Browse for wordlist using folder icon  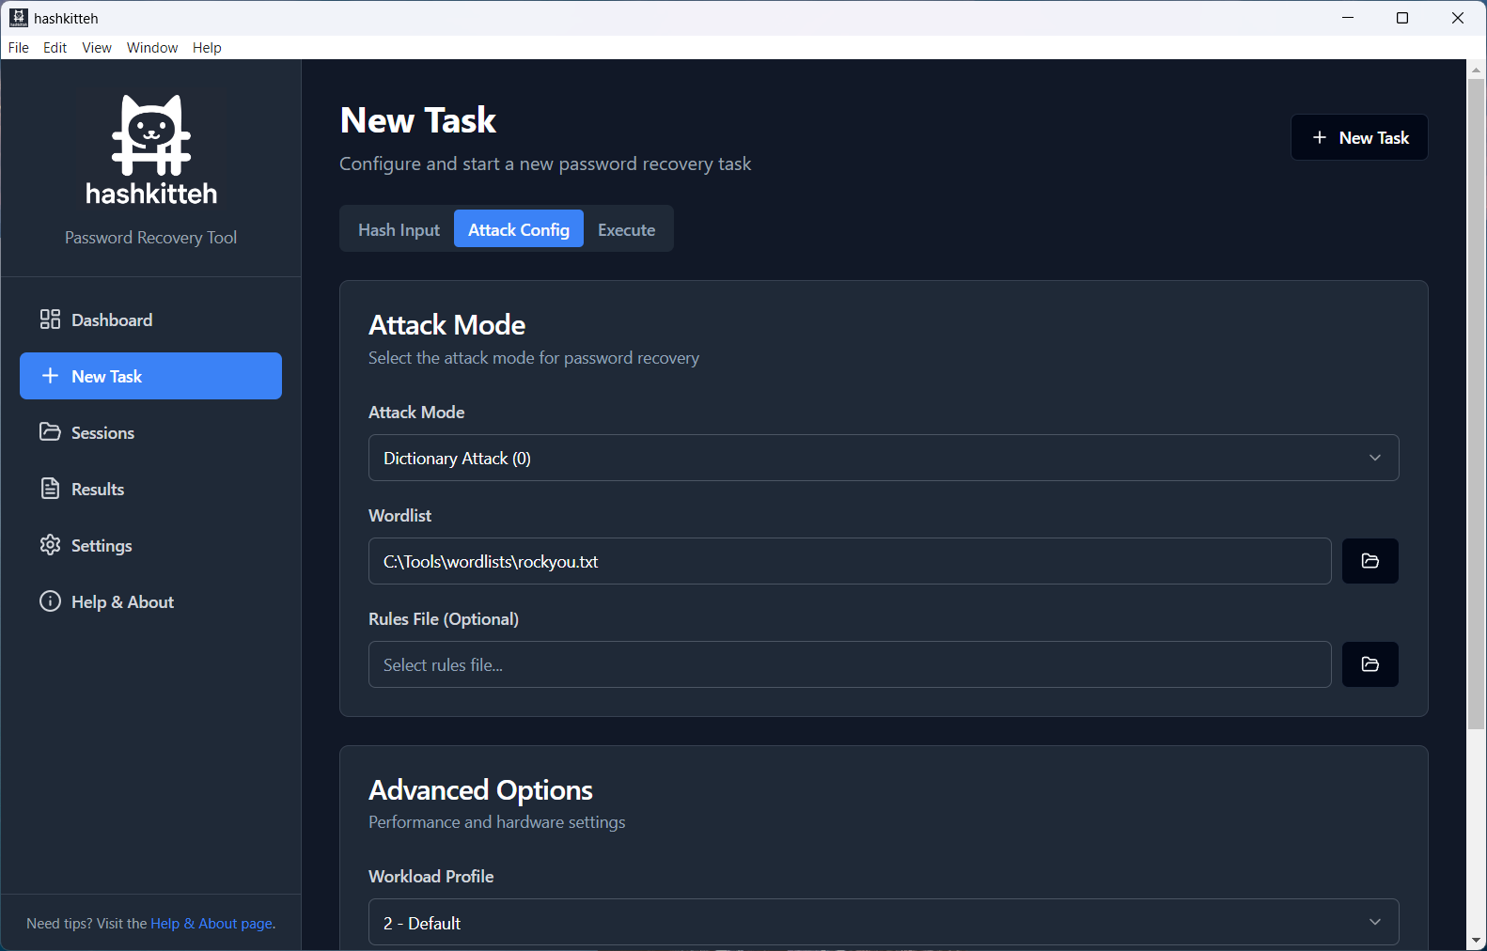pyautogui.click(x=1370, y=561)
